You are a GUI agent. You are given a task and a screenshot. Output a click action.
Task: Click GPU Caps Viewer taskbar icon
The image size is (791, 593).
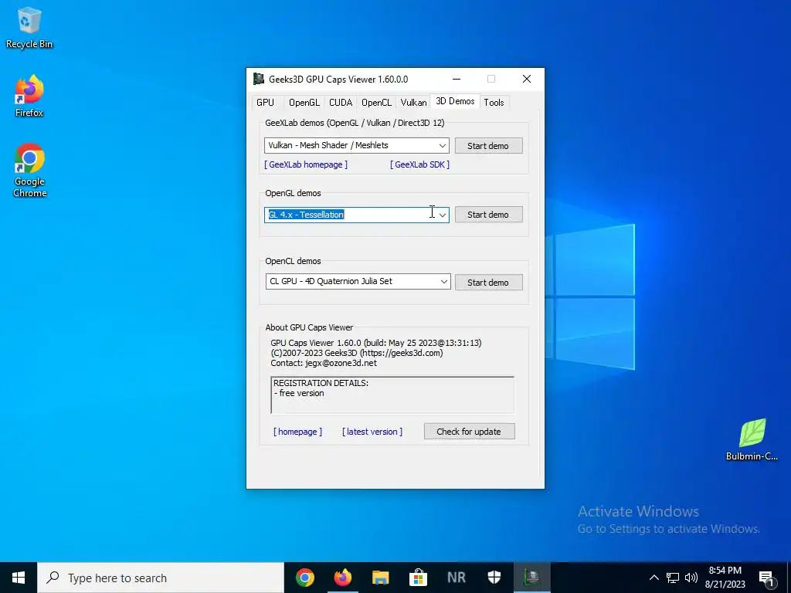tap(531, 578)
